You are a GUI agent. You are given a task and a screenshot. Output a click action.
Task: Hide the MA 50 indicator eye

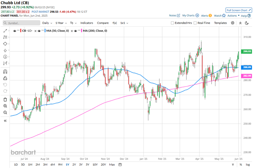coord(39,31)
